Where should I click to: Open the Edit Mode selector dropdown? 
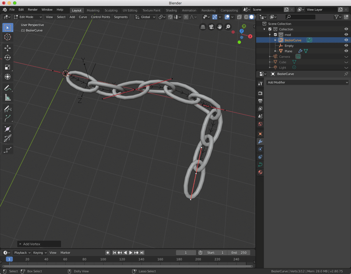coord(27,17)
